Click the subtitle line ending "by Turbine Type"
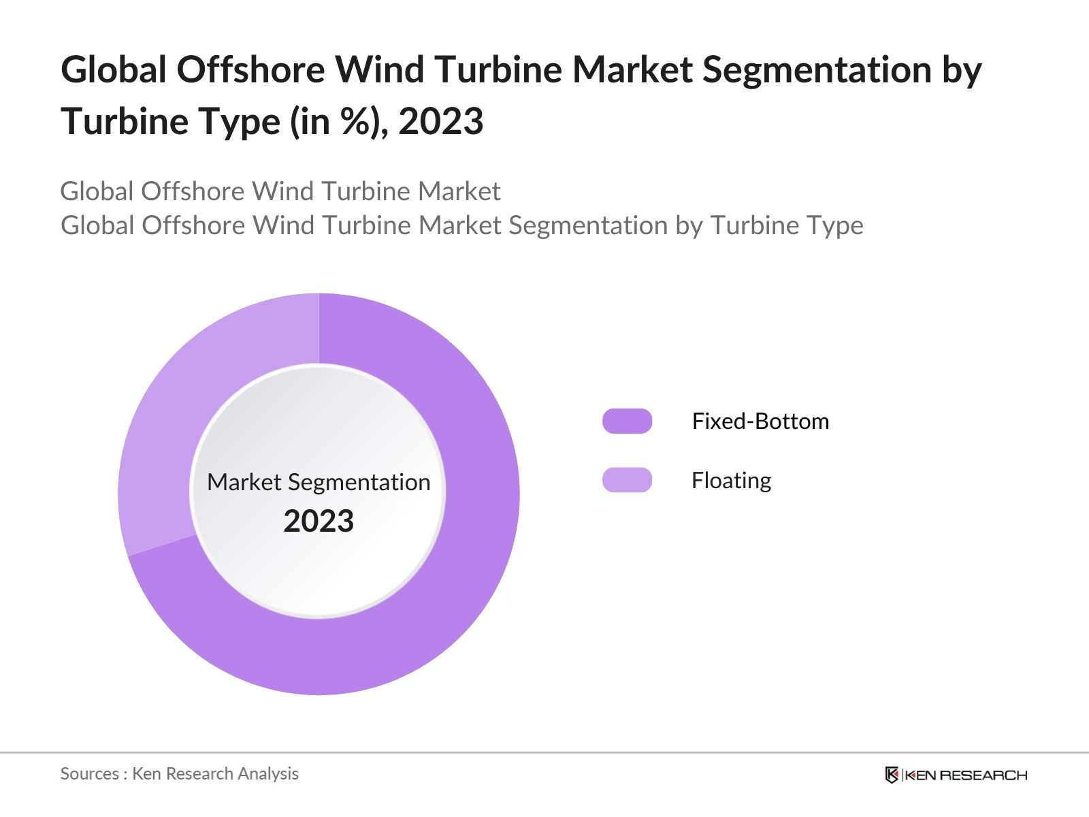Image resolution: width=1089 pixels, height=817 pixels. [461, 225]
